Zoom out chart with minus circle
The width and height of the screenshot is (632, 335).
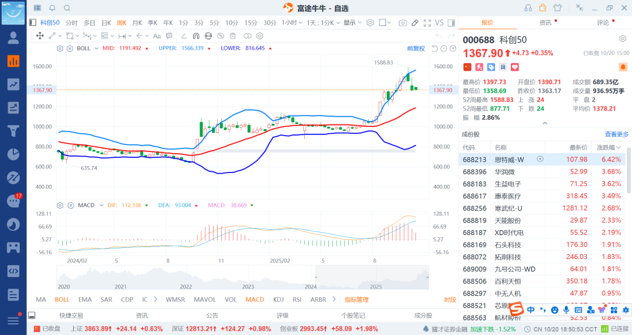(444, 49)
